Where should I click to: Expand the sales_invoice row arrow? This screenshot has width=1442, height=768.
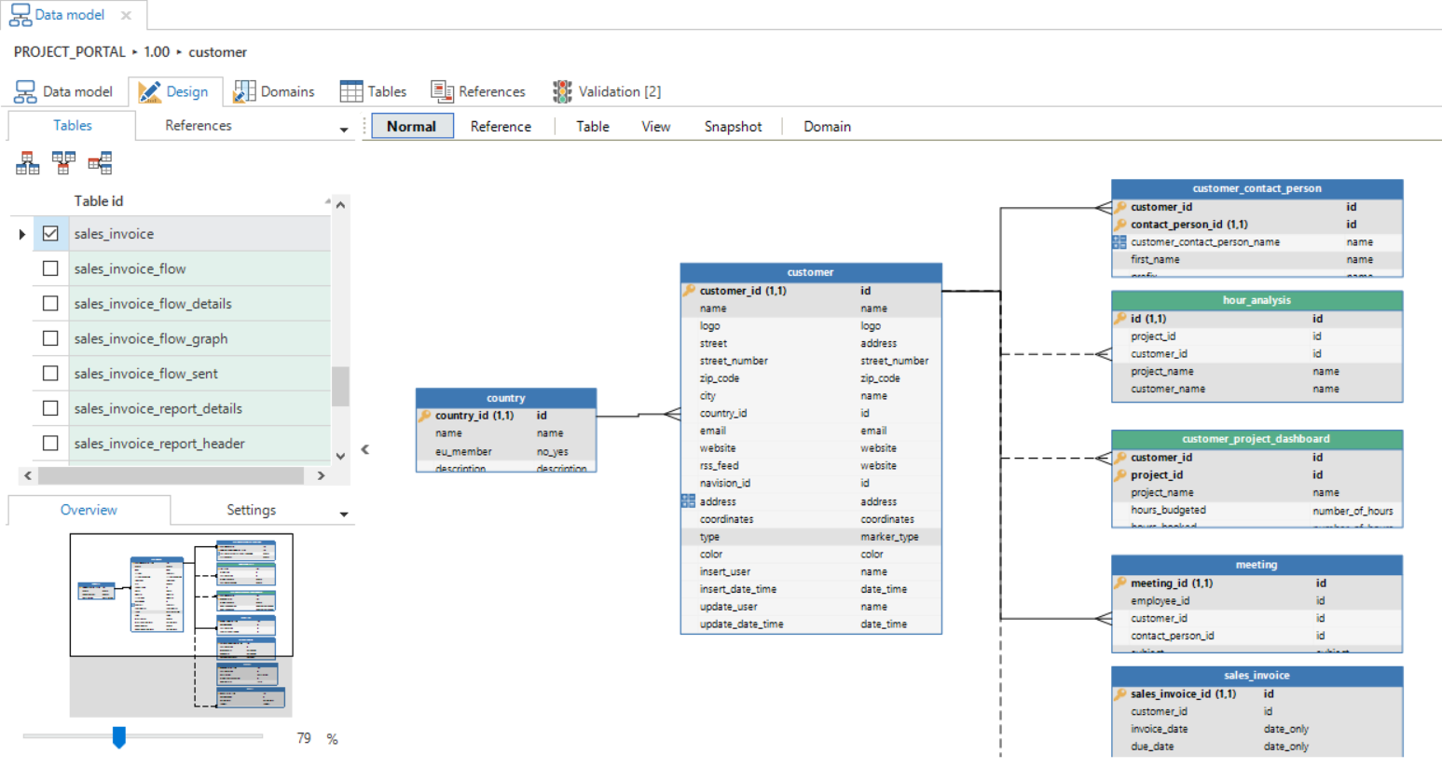(21, 234)
